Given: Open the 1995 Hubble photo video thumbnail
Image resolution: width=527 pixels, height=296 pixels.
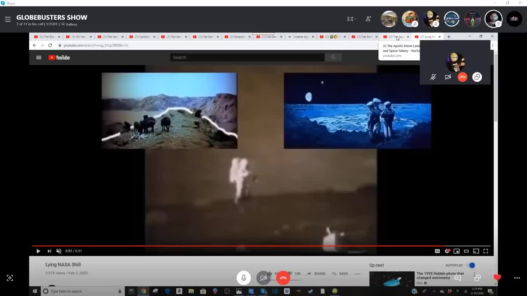Looking at the screenshot, I should coord(392,279).
